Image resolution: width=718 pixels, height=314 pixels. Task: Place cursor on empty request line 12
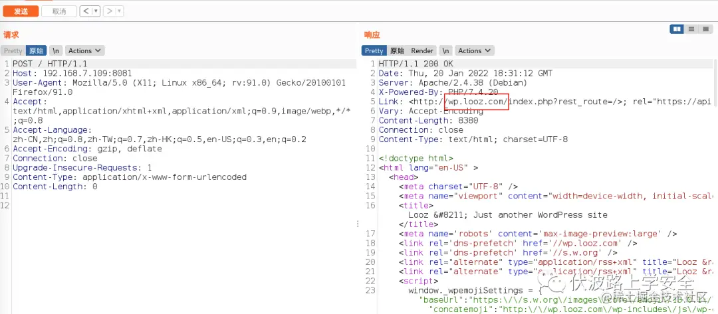183,205
